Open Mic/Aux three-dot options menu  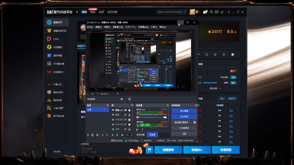(x=138, y=113)
